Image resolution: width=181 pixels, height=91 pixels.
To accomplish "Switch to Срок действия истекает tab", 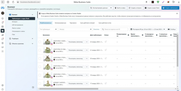I will click(87, 23).
